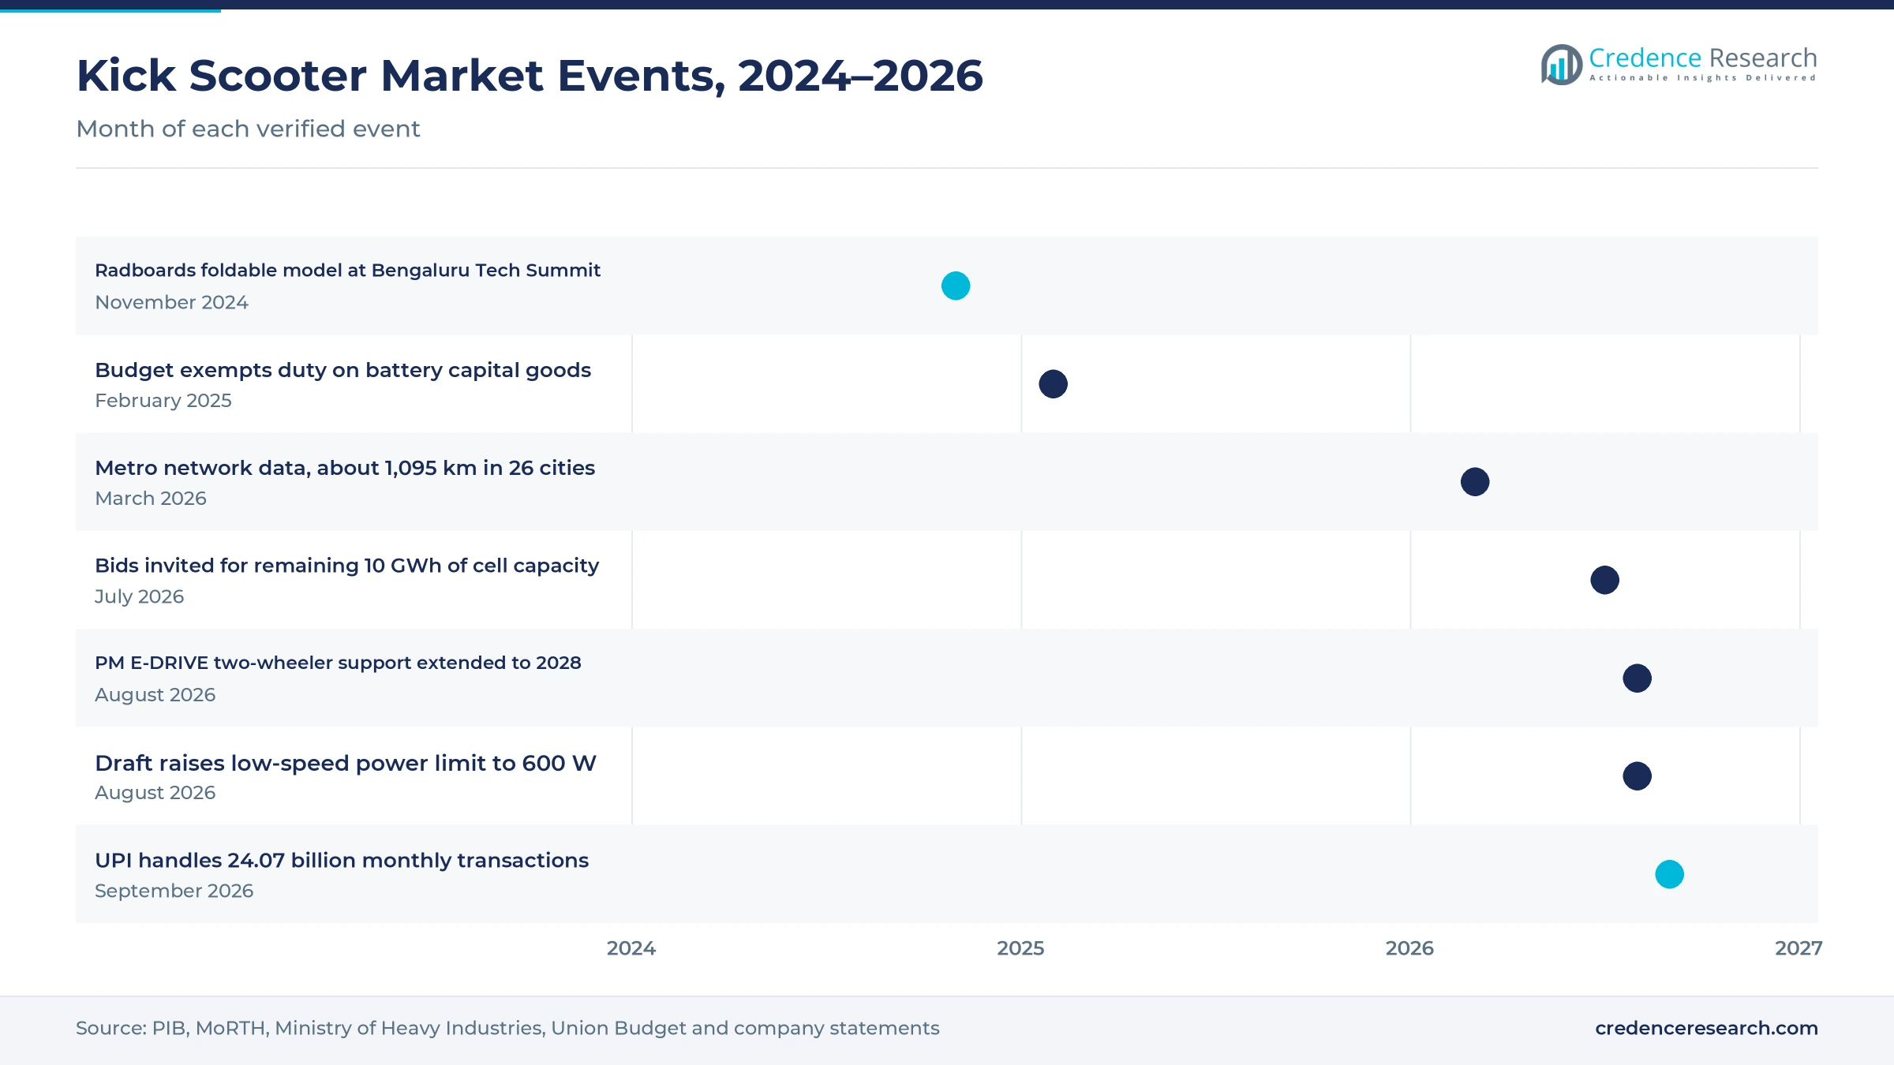The width and height of the screenshot is (1894, 1065).
Task: Select the March 2026 Metro network dot
Action: pyautogui.click(x=1475, y=482)
